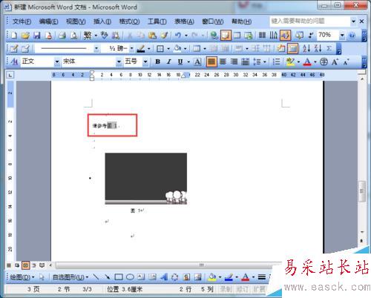Insert WordArt from drawing toolbar
This screenshot has width=371, height=298.
point(164,277)
